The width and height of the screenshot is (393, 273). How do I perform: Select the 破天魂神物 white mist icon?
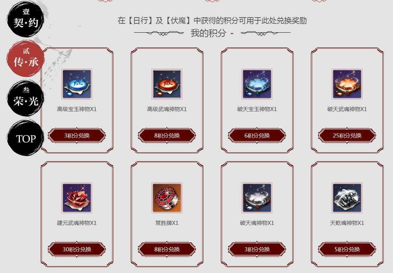click(257, 198)
